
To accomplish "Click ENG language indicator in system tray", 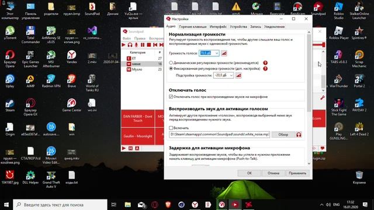I will tap(337, 205).
